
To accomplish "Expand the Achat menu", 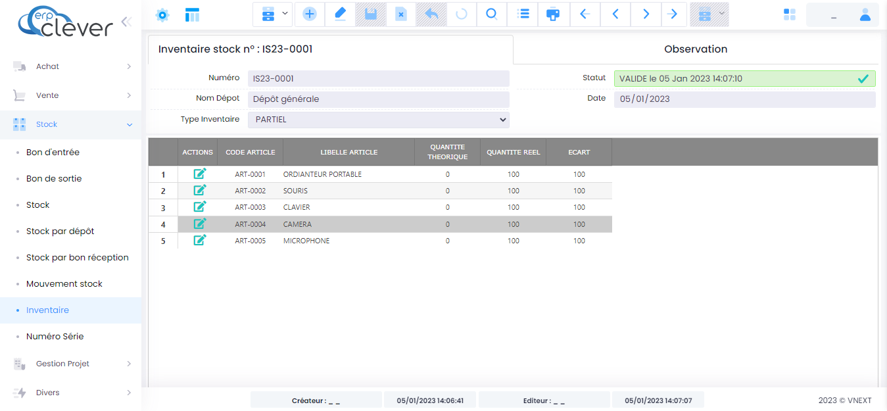I will [71, 66].
